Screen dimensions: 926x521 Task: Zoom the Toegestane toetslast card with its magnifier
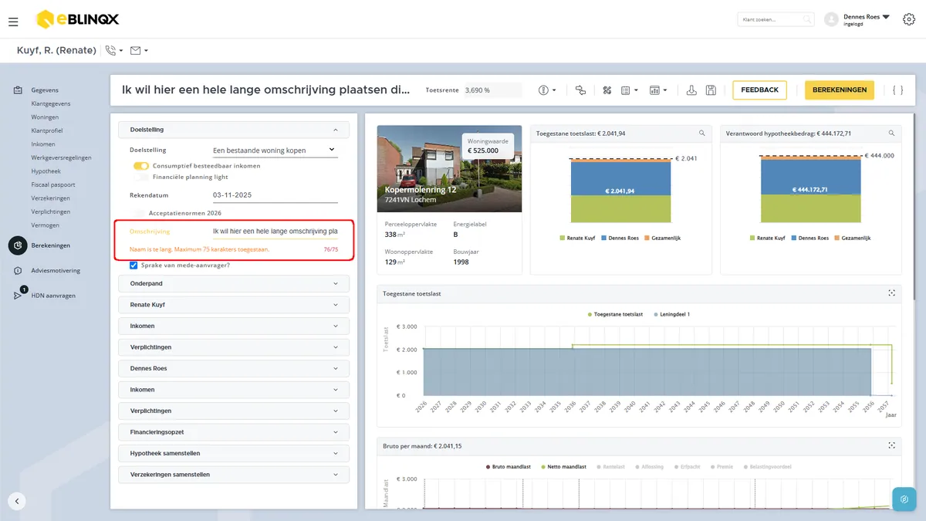click(x=702, y=134)
